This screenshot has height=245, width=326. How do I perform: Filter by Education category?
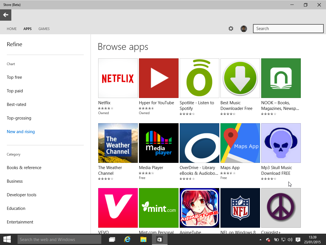click(x=16, y=208)
